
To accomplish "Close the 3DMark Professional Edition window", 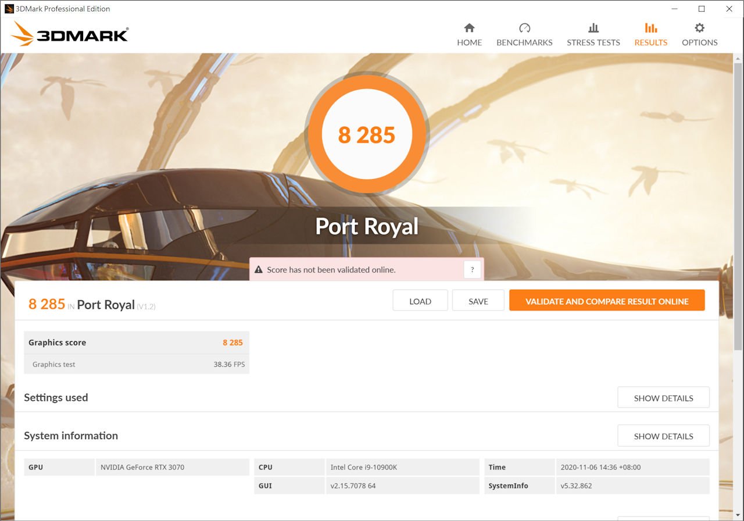I will point(729,9).
